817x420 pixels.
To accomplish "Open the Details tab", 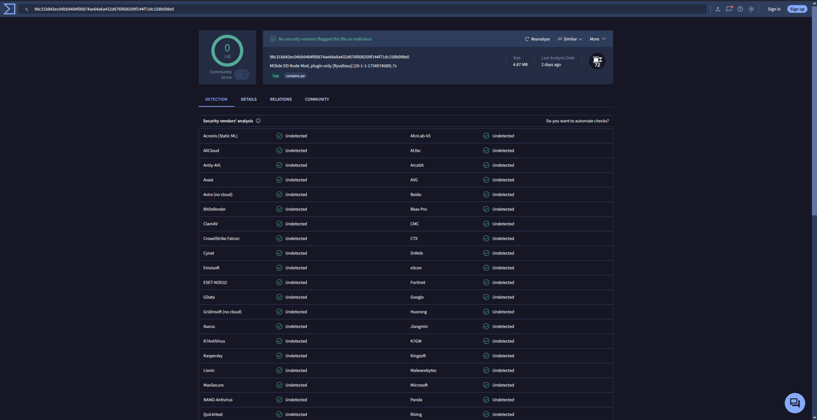I will point(249,99).
